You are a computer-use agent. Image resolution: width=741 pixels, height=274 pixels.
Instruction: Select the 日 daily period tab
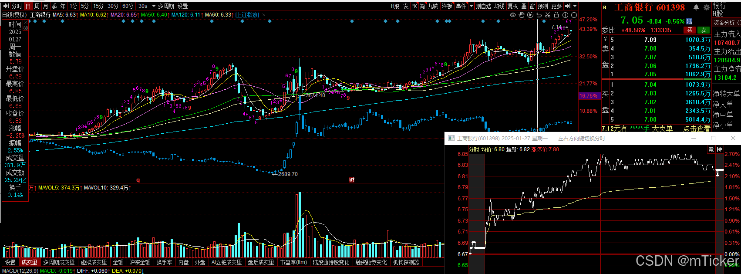point(28,6)
